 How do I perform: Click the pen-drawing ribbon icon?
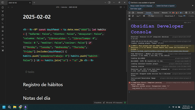click(x=3, y=35)
